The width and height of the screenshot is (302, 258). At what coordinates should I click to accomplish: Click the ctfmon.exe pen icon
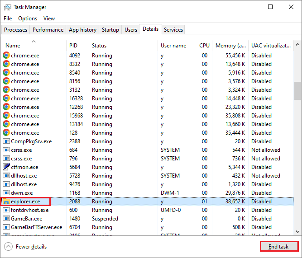pyautogui.click(x=6, y=167)
